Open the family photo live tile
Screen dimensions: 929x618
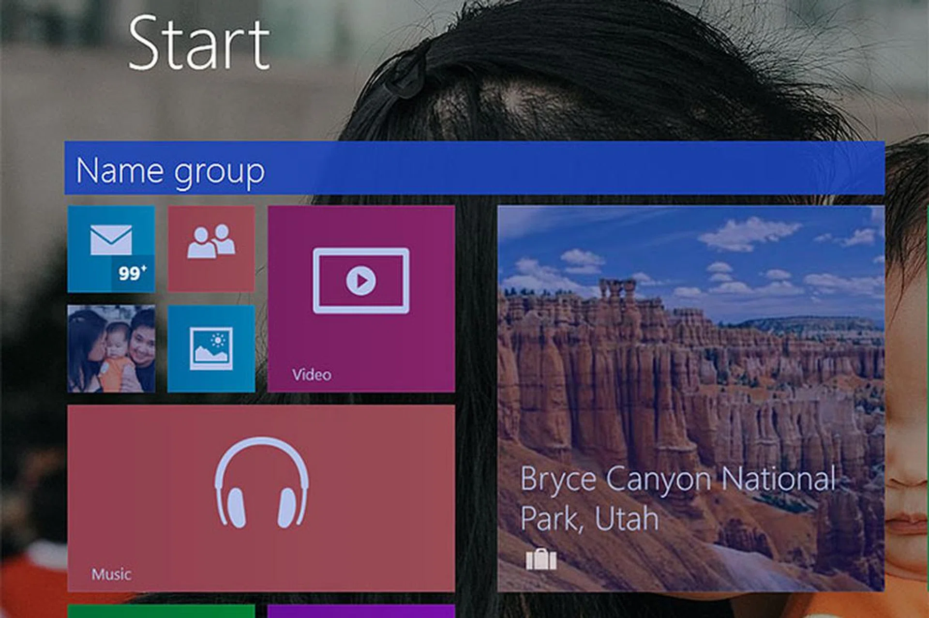click(111, 348)
